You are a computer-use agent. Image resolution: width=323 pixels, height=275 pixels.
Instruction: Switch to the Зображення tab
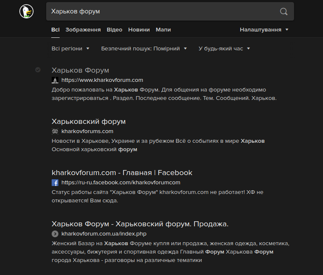(x=83, y=30)
